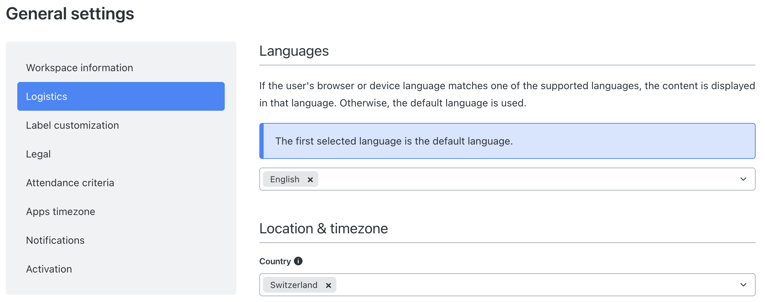
Task: Switch to Notifications settings
Action: pyautogui.click(x=55, y=240)
